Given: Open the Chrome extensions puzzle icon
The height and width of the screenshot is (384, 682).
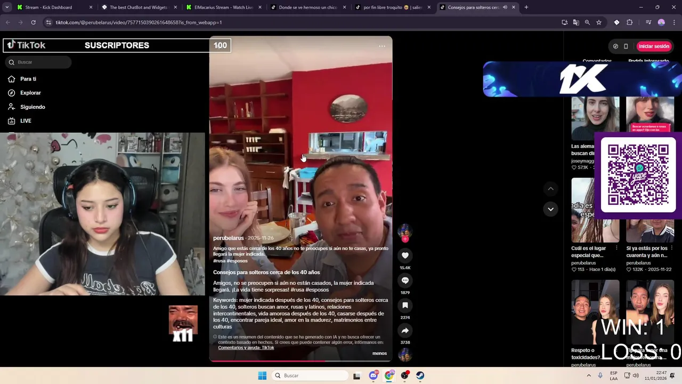Looking at the screenshot, I should point(630,22).
